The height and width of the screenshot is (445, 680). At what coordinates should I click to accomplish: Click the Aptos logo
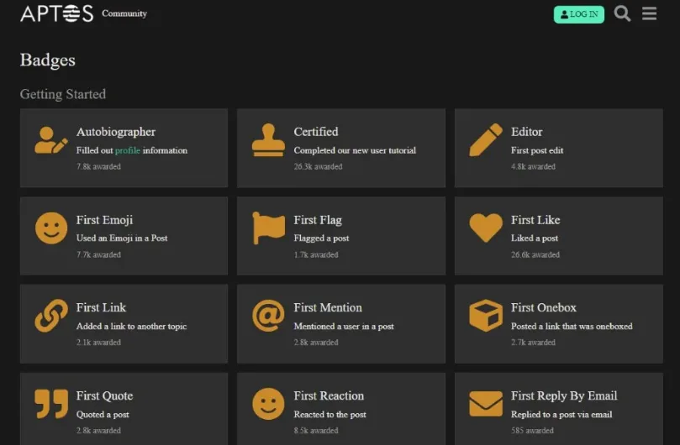57,13
